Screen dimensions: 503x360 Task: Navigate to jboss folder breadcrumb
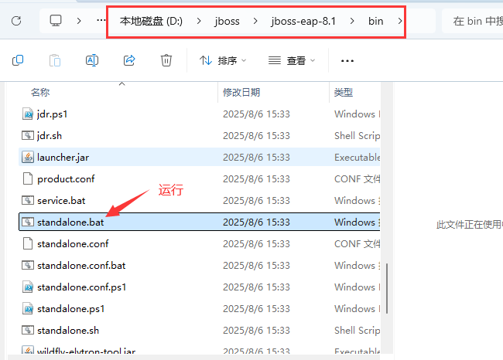(x=227, y=21)
